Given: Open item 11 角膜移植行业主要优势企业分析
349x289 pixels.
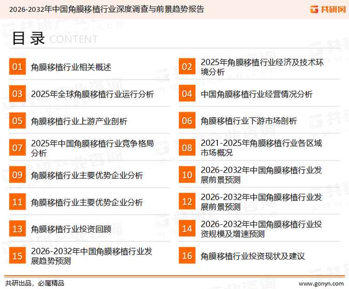Looking at the screenshot, I should 87,203.
